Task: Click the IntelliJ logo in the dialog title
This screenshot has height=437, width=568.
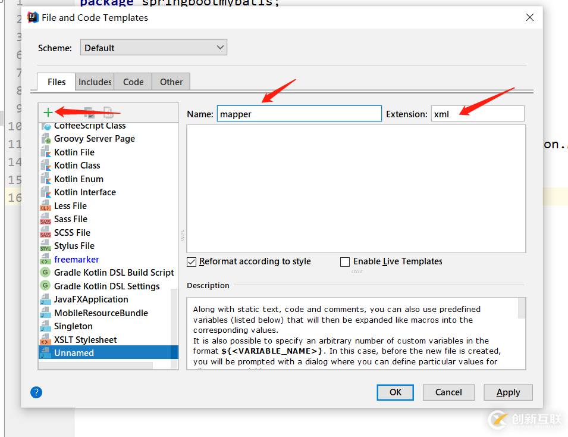Action: click(x=33, y=17)
